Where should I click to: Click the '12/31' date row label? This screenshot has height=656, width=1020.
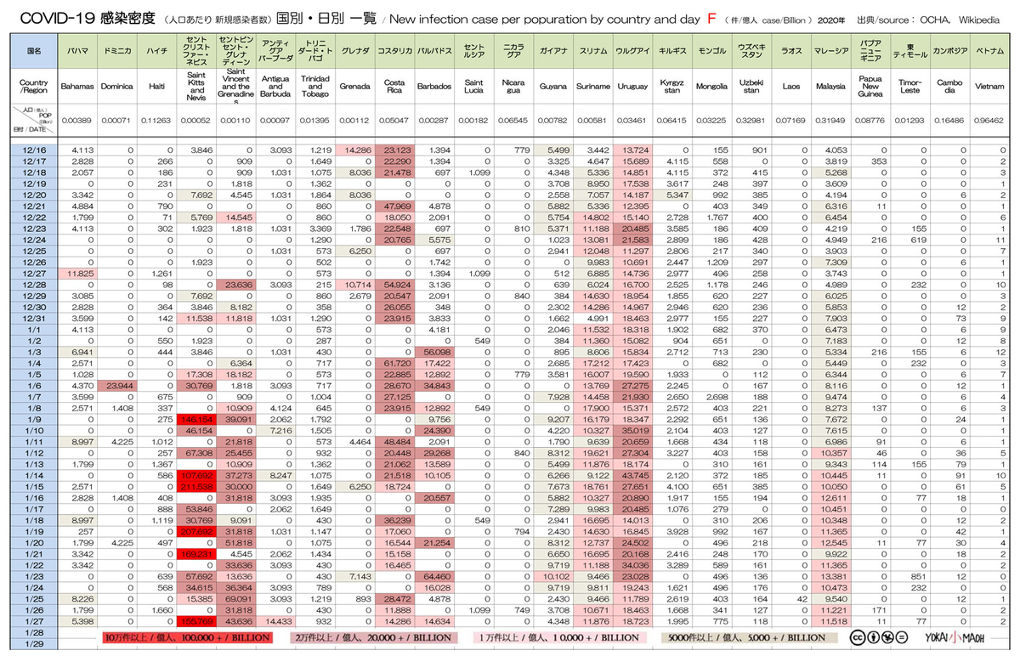(x=34, y=317)
